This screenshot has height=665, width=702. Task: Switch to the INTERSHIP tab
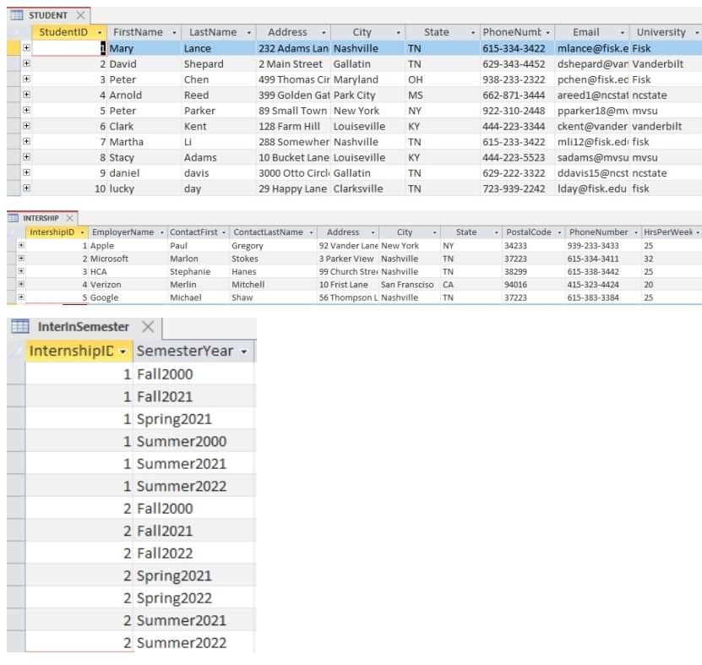42,217
